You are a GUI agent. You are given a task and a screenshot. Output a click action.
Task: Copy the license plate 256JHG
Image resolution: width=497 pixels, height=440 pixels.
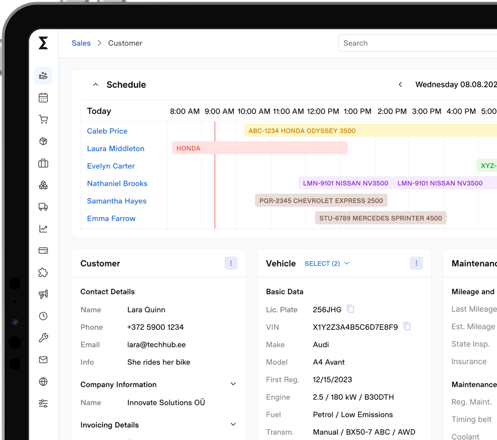point(350,309)
